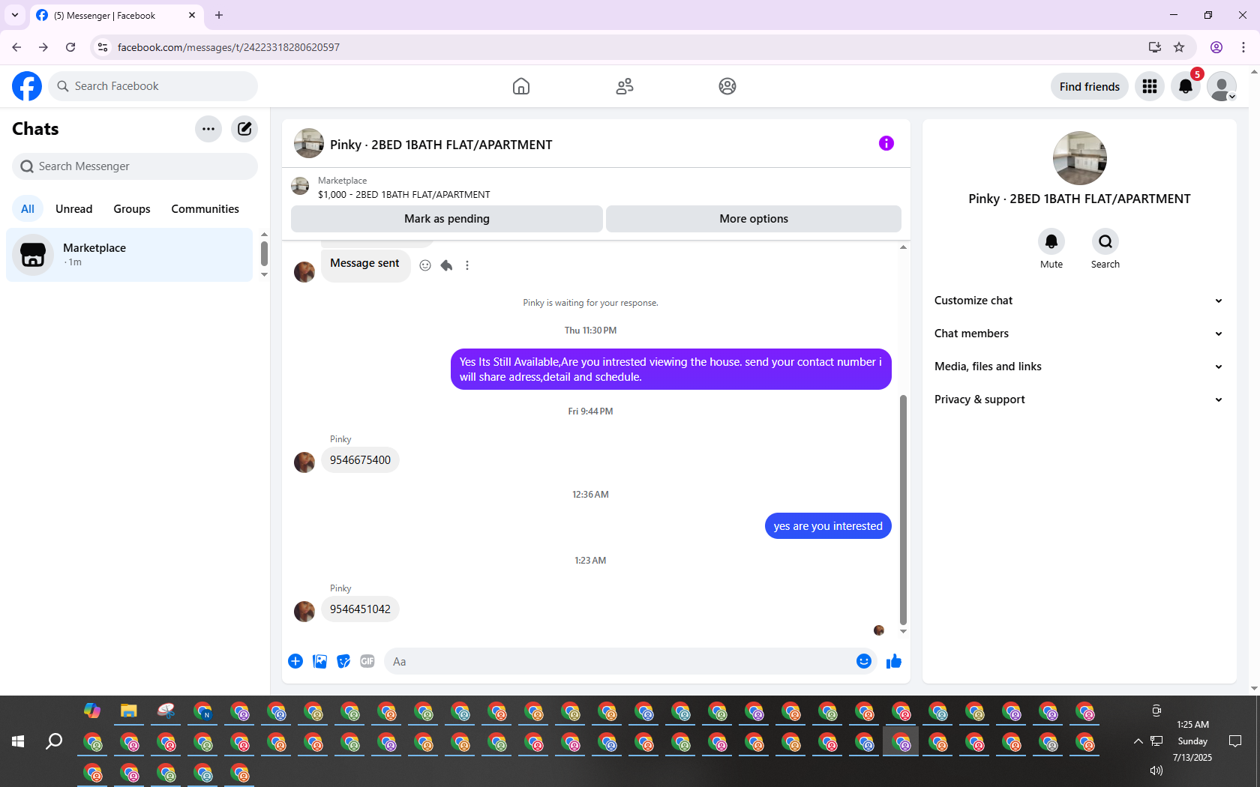The height and width of the screenshot is (787, 1260).
Task: Open the Notifications bell icon
Action: (x=1186, y=86)
